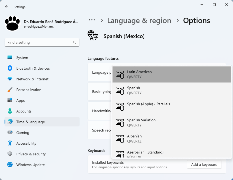233x180 pixels.
Task: Go to Network & internet
Action: (32, 79)
